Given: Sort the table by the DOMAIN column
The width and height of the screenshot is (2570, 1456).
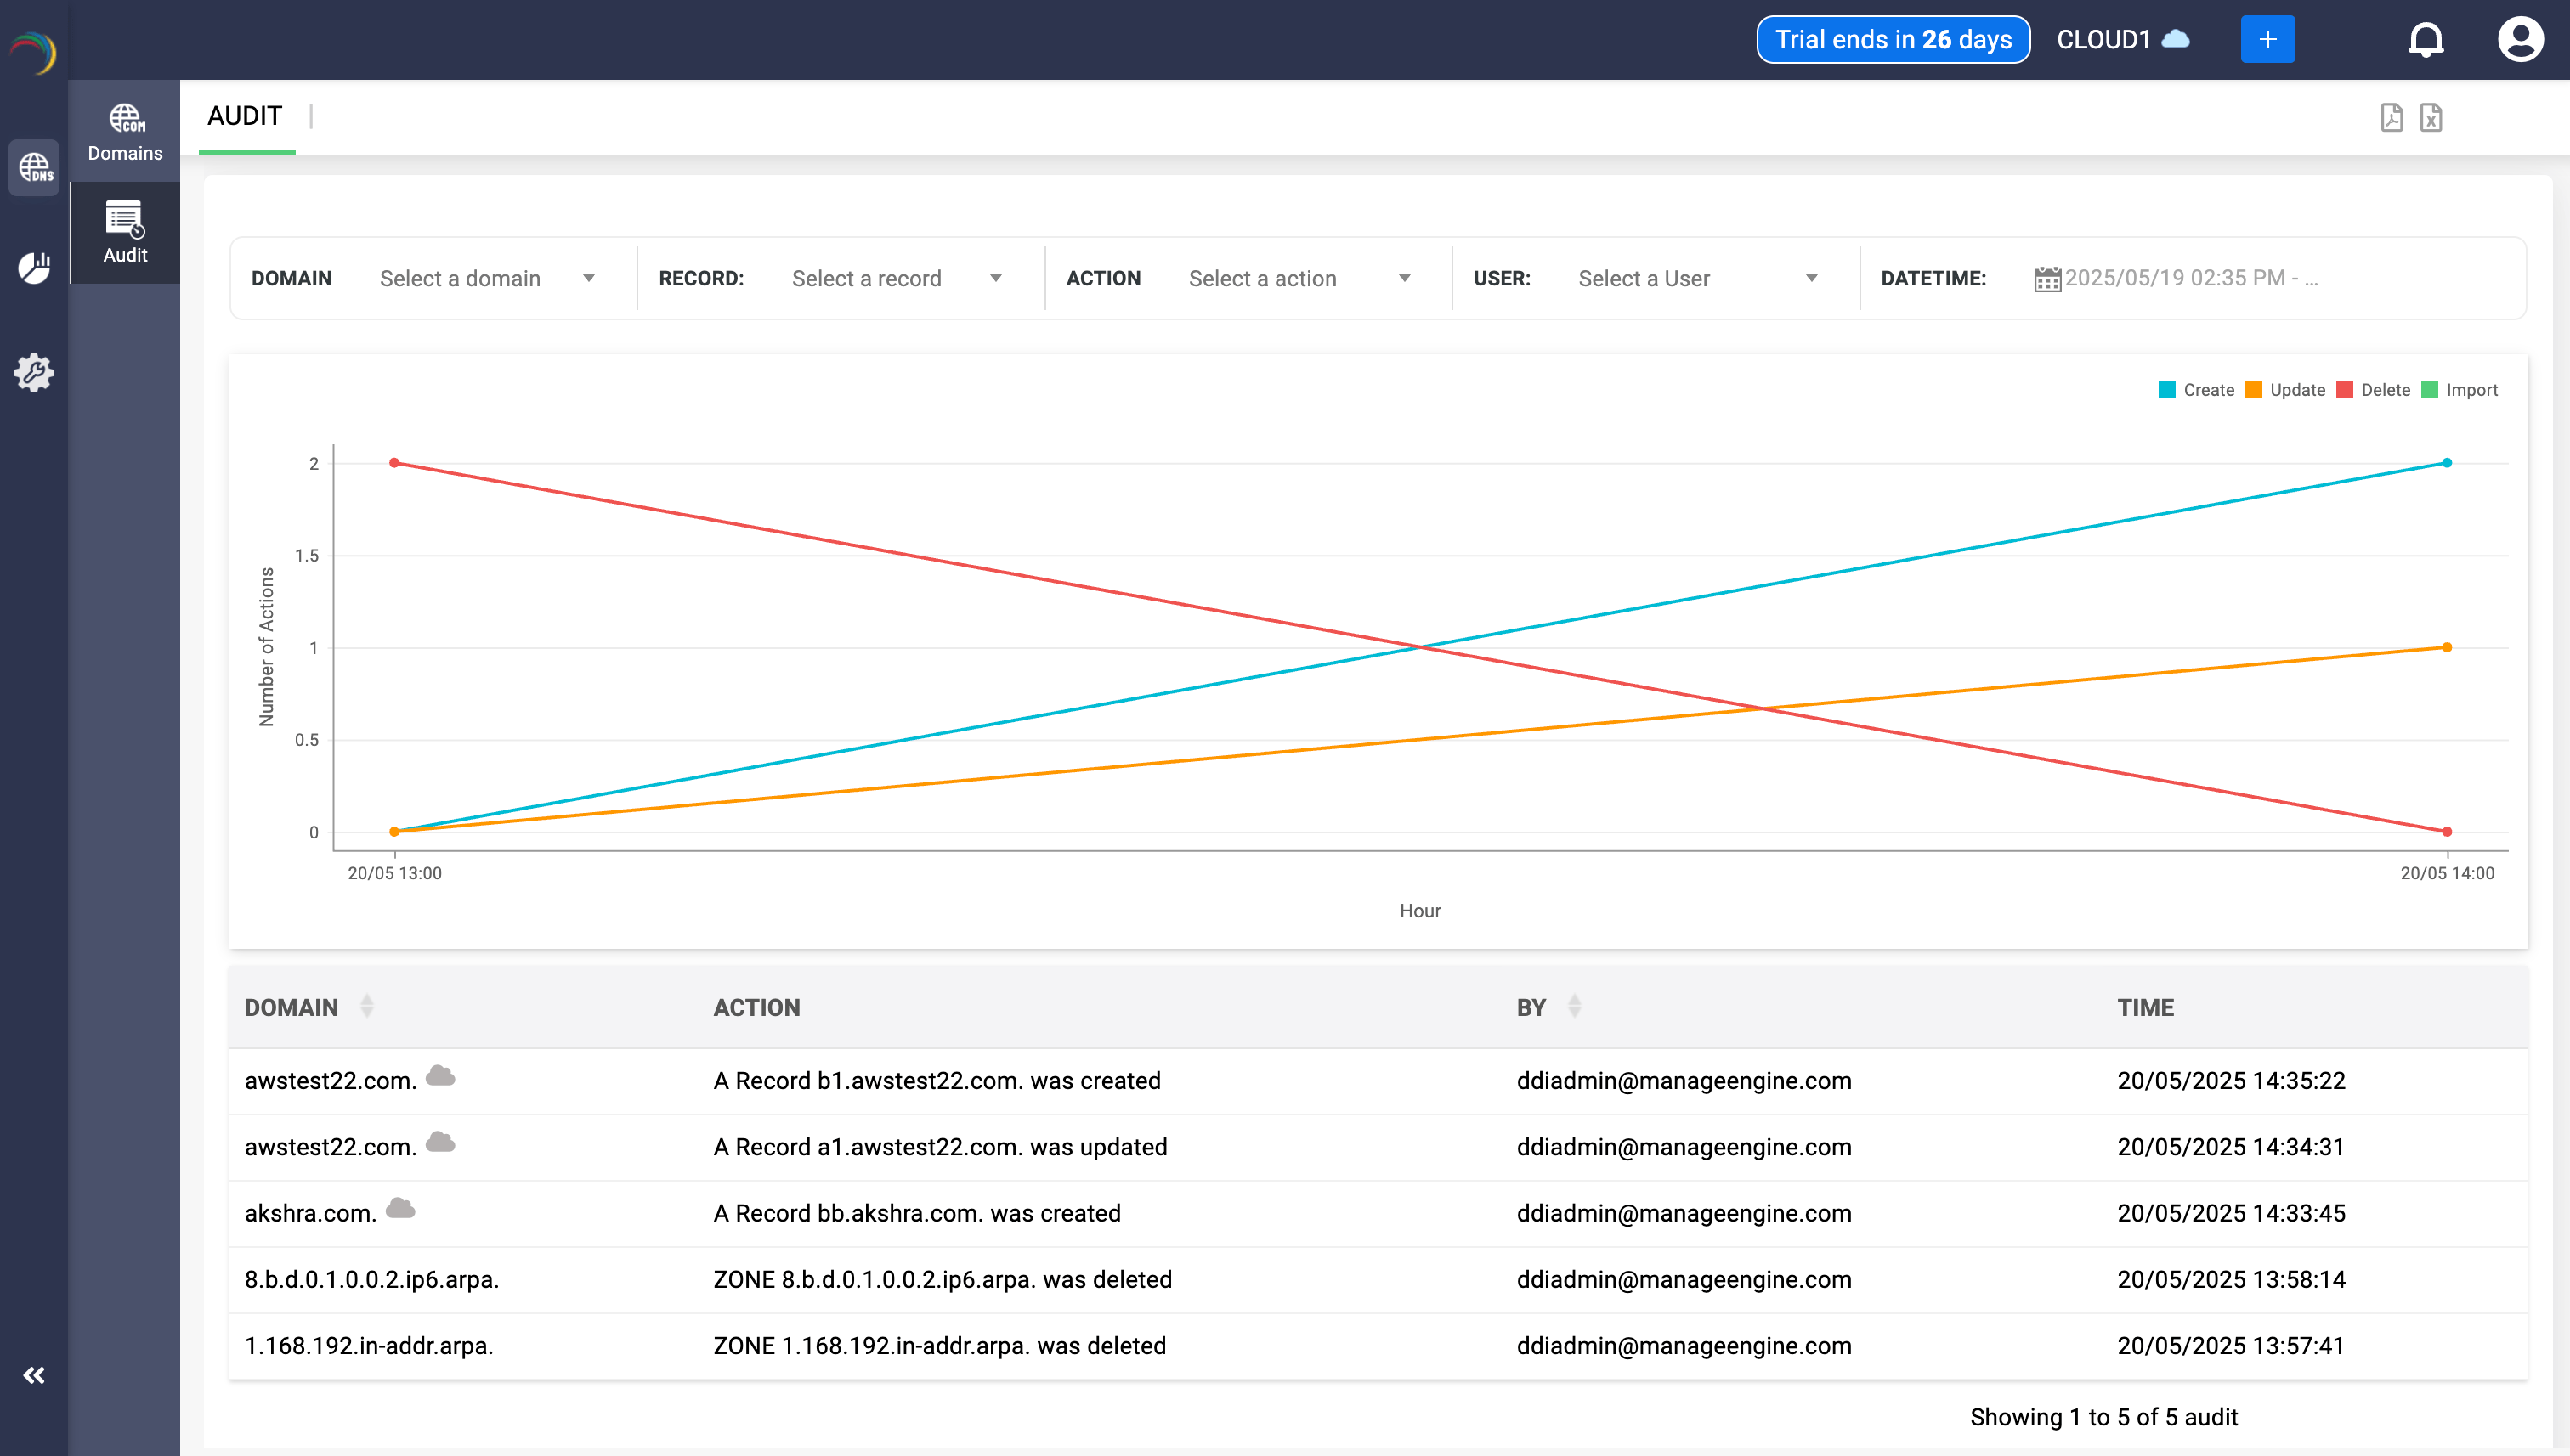Looking at the screenshot, I should pos(366,1007).
